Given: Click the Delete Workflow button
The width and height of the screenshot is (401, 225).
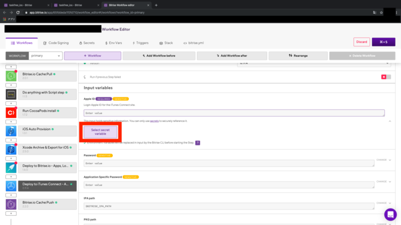Looking at the screenshot, I should click(362, 55).
